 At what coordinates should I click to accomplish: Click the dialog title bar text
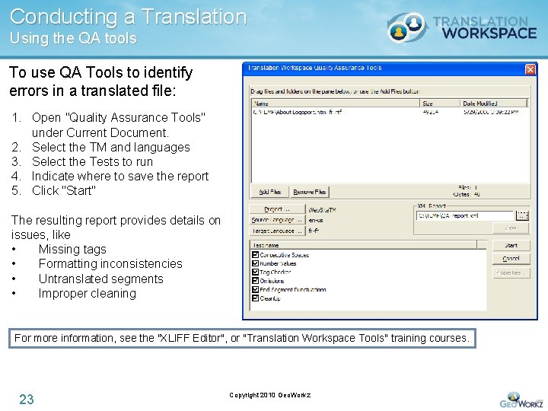click(x=315, y=68)
